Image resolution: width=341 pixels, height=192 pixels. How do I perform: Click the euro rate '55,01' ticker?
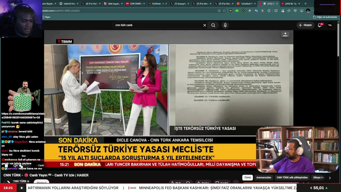click(319, 188)
